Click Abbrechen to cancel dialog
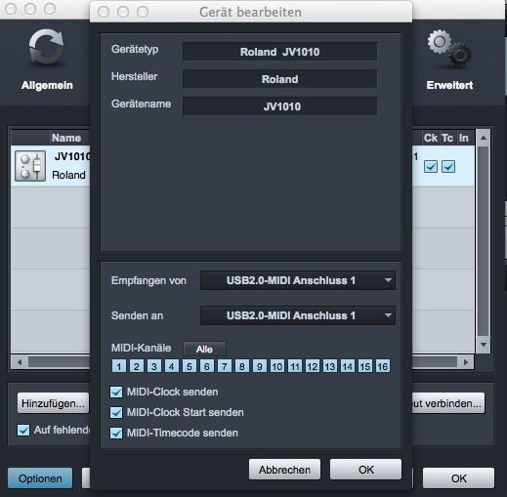The width and height of the screenshot is (507, 497). coord(284,470)
